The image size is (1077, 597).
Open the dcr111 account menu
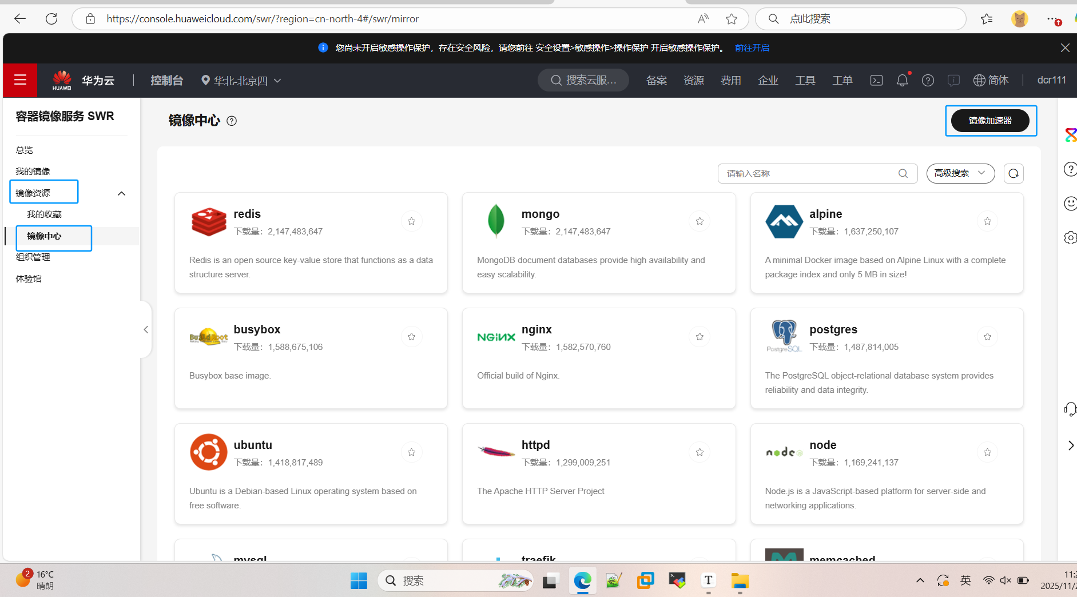click(1051, 80)
